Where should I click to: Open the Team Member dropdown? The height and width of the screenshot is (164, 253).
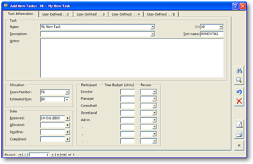67,92
